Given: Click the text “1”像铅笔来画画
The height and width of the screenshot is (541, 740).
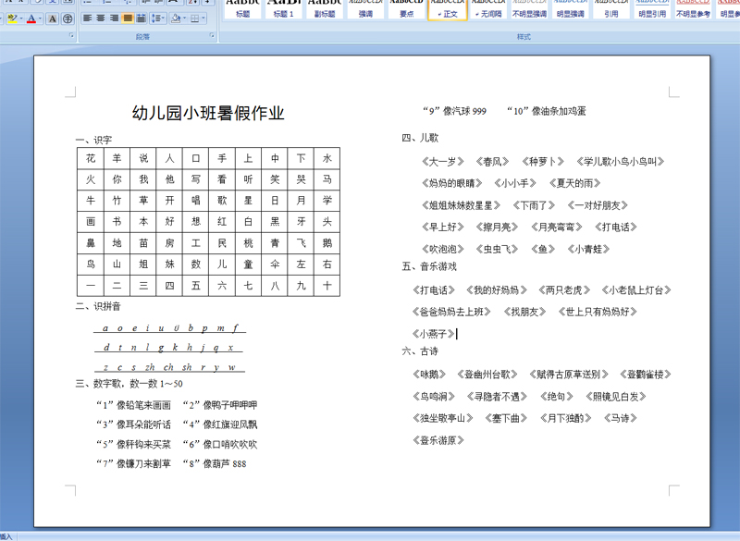Looking at the screenshot, I should point(133,405).
